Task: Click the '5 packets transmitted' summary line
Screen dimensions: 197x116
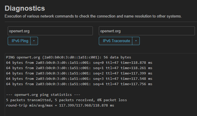Action: [66, 100]
